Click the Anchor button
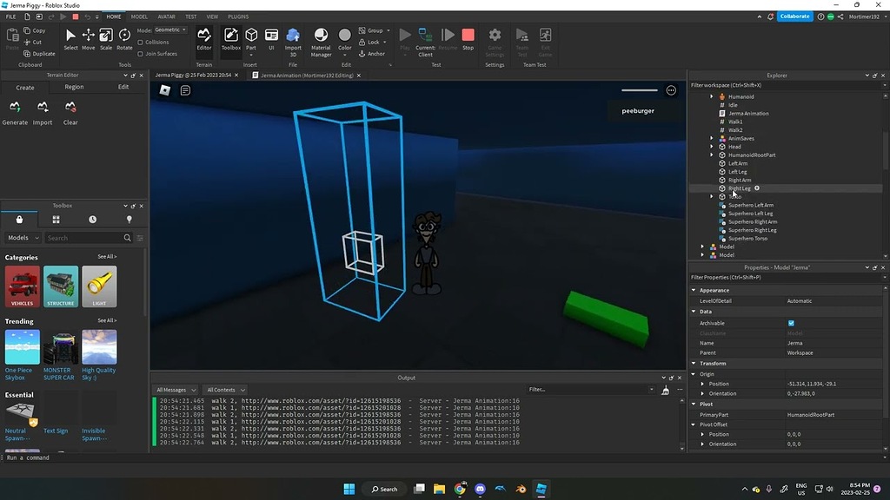 click(372, 54)
